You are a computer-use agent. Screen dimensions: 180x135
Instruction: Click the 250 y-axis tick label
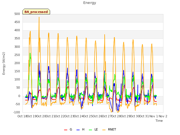pyautogui.click(x=17, y=55)
